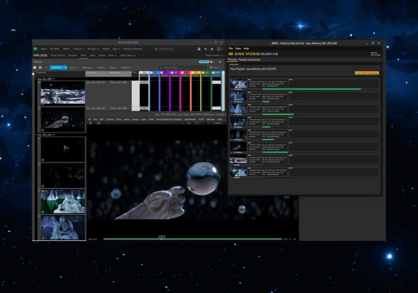Image resolution: width=418 pixels, height=293 pixels.
Task: Toggle the blue pipeline step column checkbox
Action: pos(151,73)
